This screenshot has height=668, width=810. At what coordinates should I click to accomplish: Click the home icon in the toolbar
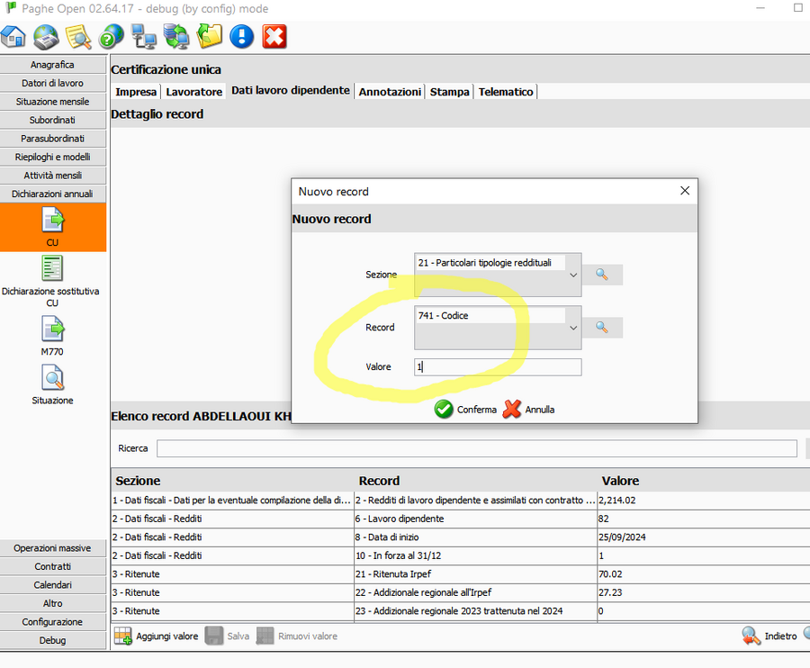(x=13, y=36)
